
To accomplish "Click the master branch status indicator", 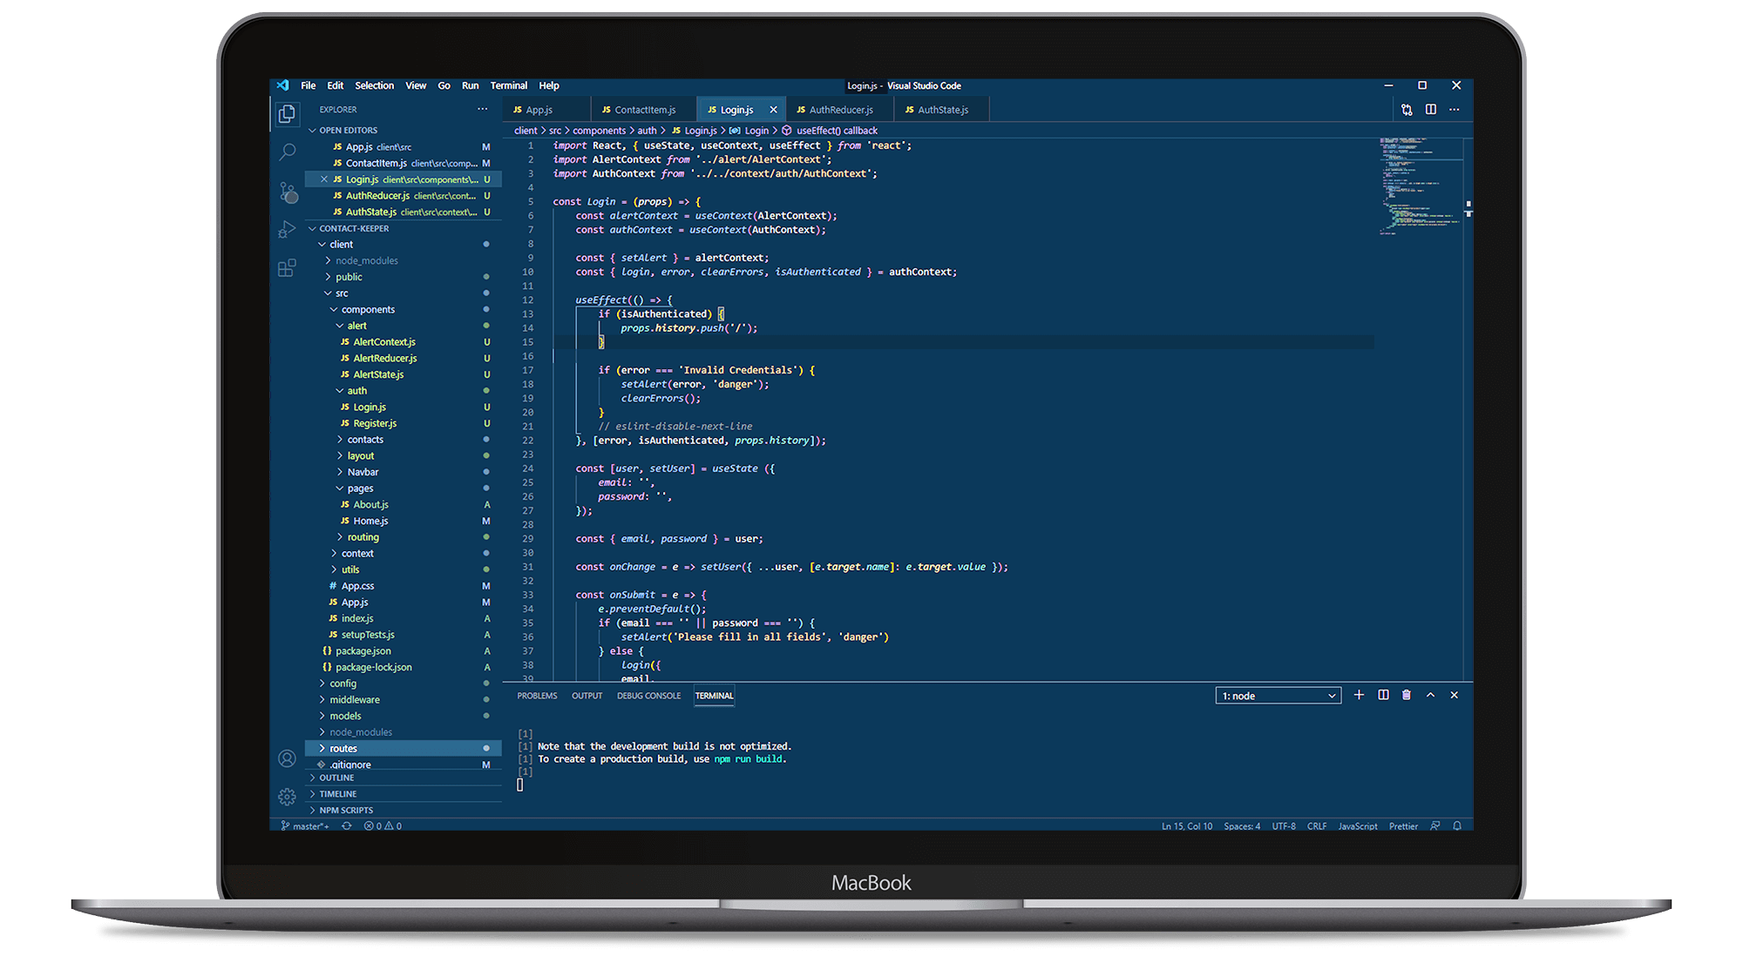I will (305, 826).
